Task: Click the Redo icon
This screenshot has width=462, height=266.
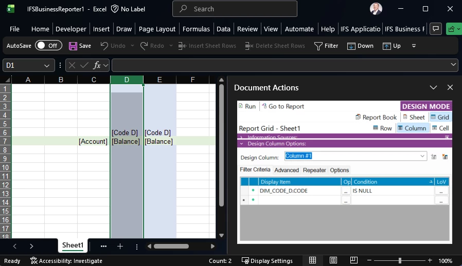Action: point(144,46)
